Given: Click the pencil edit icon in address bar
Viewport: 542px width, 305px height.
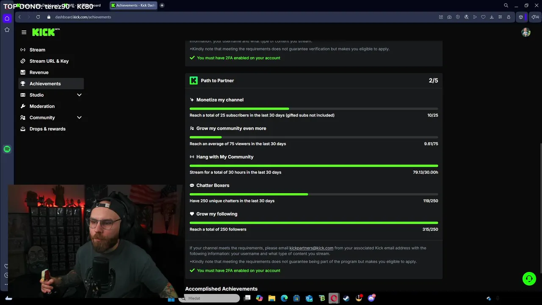Looking at the screenshot, I should click(x=441, y=17).
